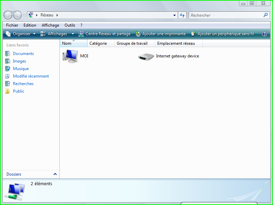This screenshot has width=273, height=205.
Task: Expand the Affichages dropdown arrow
Action: 73,34
